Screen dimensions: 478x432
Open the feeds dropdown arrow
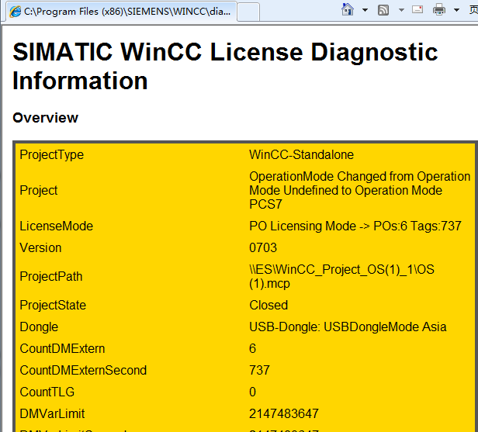tap(401, 10)
